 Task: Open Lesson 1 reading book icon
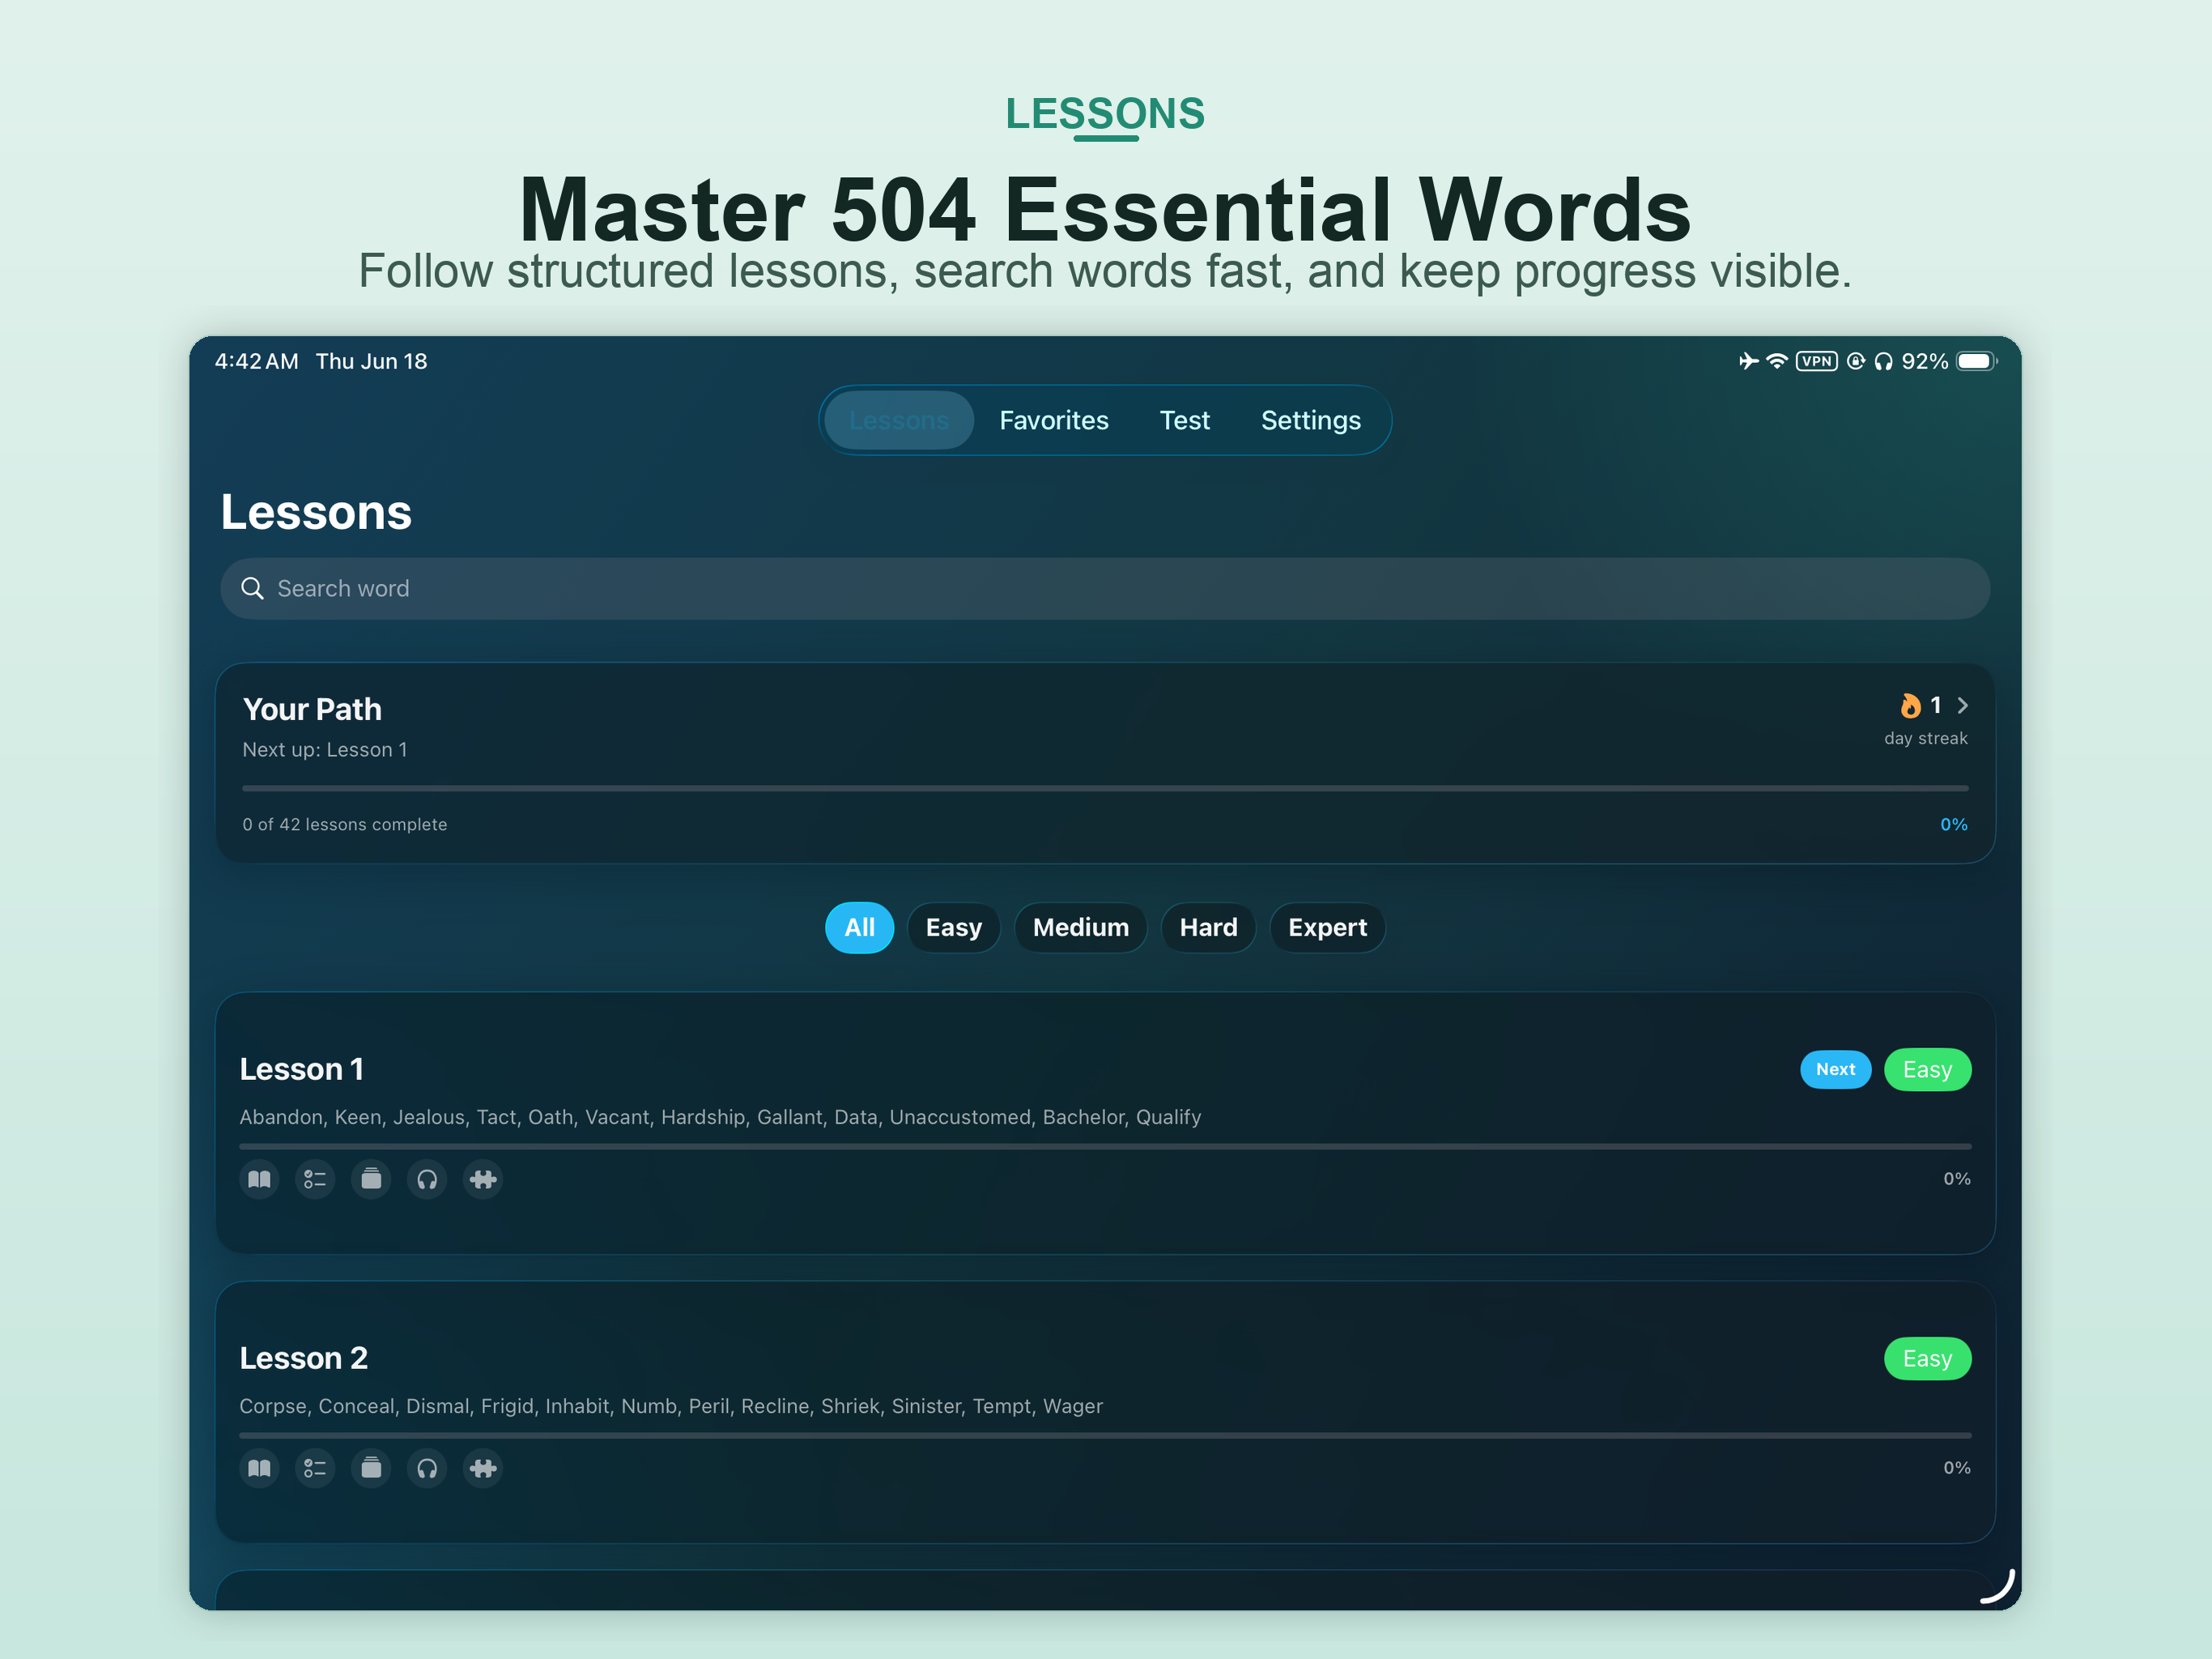pyautogui.click(x=259, y=1179)
